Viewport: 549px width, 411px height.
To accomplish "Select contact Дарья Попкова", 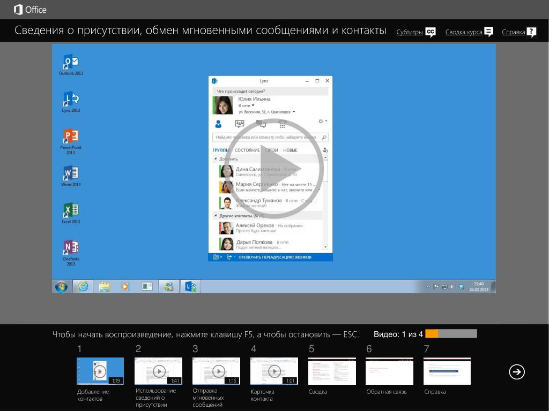I will (x=268, y=244).
